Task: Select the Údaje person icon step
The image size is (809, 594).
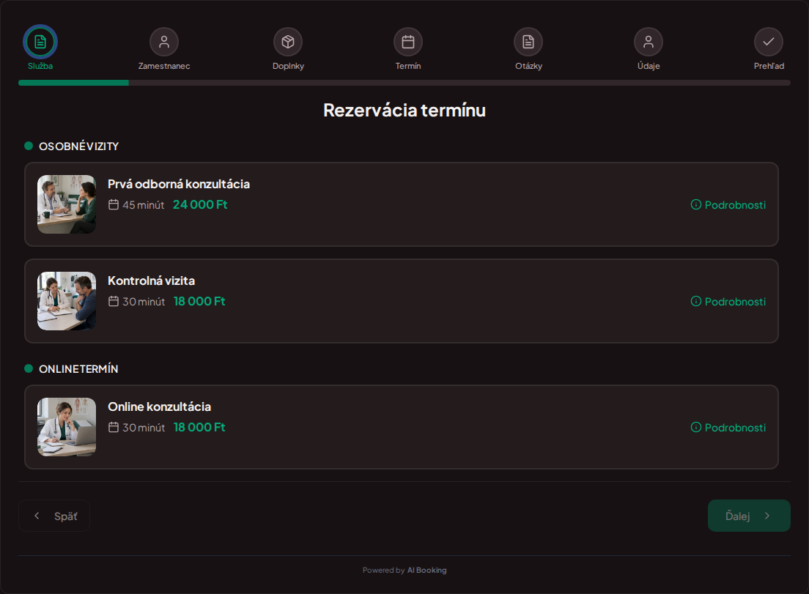Action: click(649, 42)
